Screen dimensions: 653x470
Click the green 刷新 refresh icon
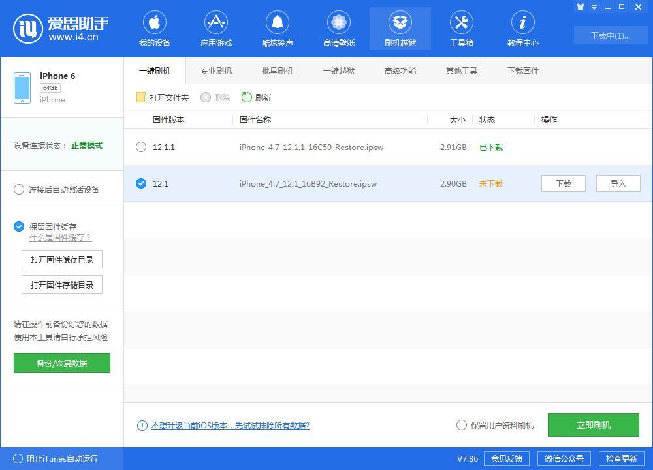247,97
